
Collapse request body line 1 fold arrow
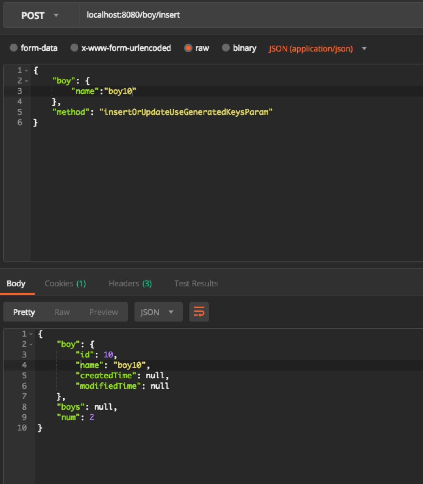pyautogui.click(x=26, y=70)
